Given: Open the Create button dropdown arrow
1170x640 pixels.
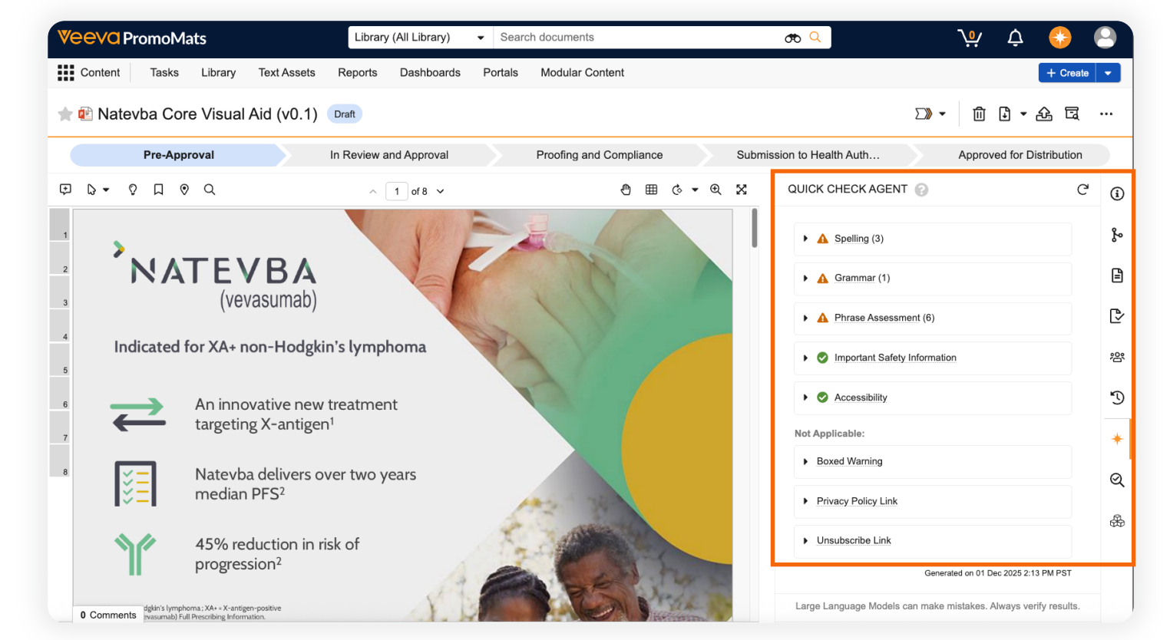Looking at the screenshot, I should [1108, 73].
